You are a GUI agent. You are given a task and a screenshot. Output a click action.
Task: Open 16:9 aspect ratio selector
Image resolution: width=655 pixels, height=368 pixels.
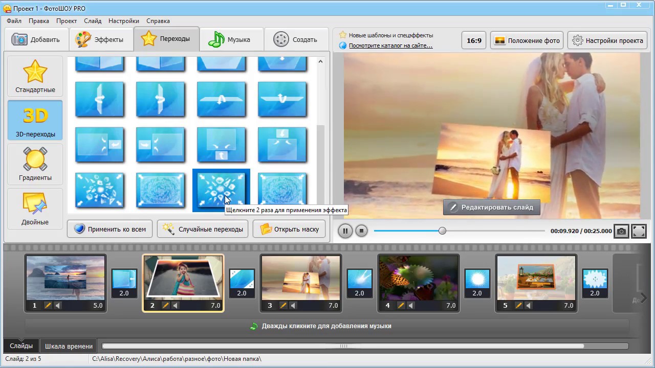[x=474, y=40]
